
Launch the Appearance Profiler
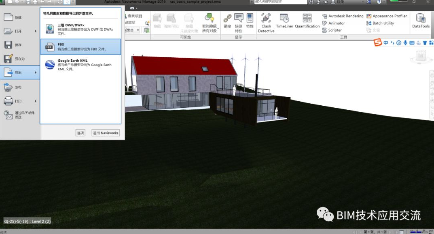pyautogui.click(x=387, y=16)
